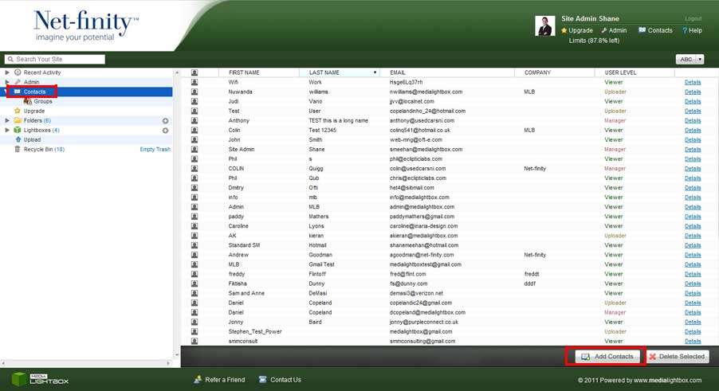Click the plus icon beside Folders
The height and width of the screenshot is (391, 719).
(165, 120)
